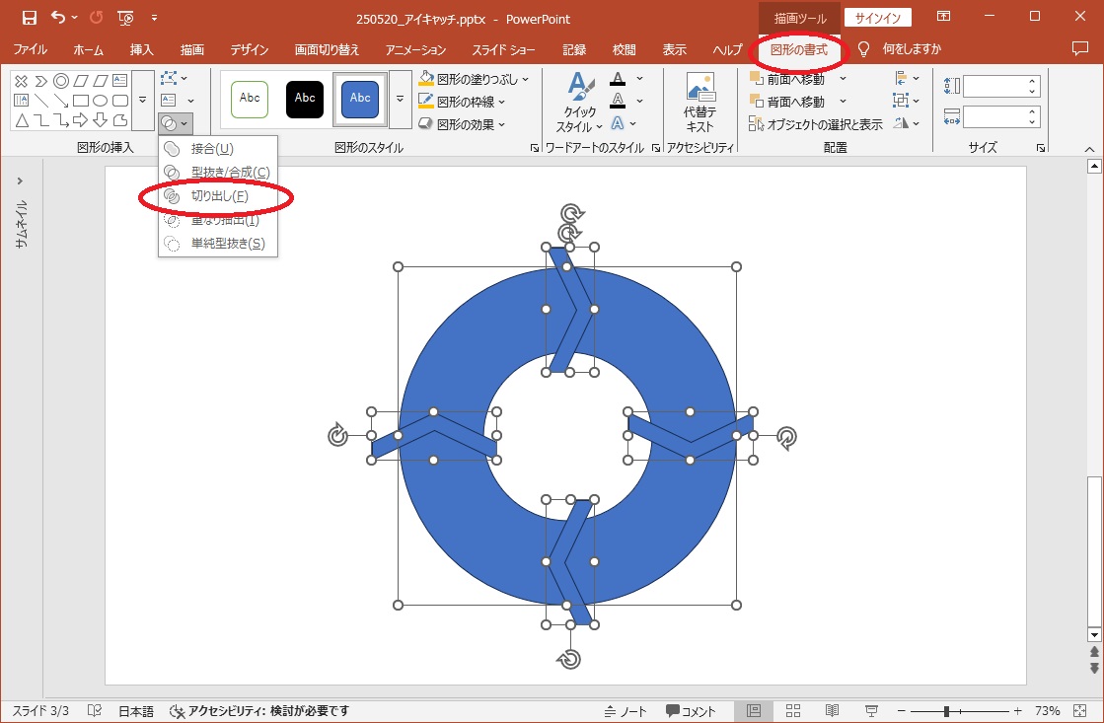
Task: Select the black Abc shape style
Action: coord(305,99)
